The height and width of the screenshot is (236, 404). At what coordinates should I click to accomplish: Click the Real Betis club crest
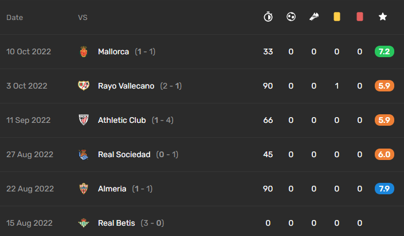click(84, 223)
